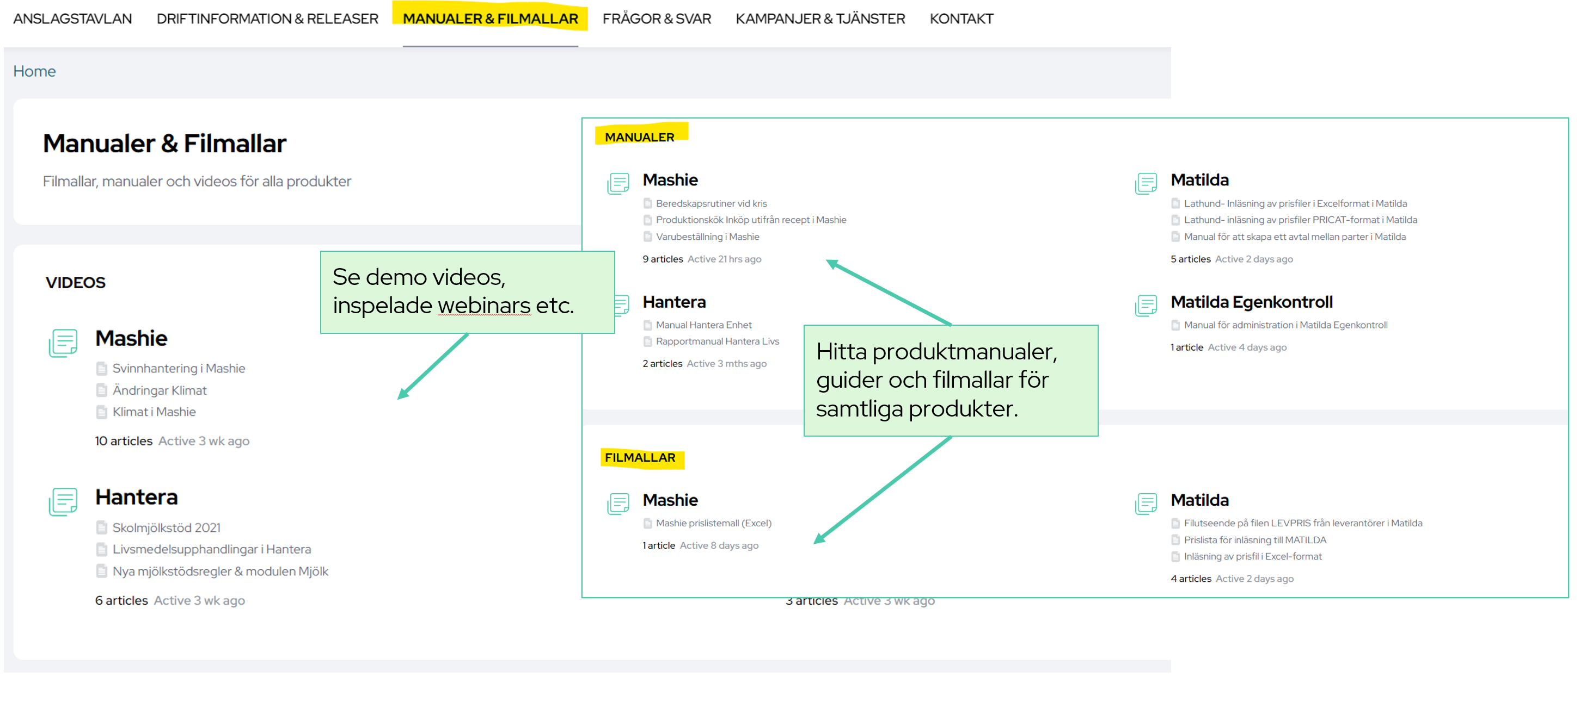The image size is (1580, 702).
Task: Open Matilda heading under MANUALER
Action: tap(1199, 180)
